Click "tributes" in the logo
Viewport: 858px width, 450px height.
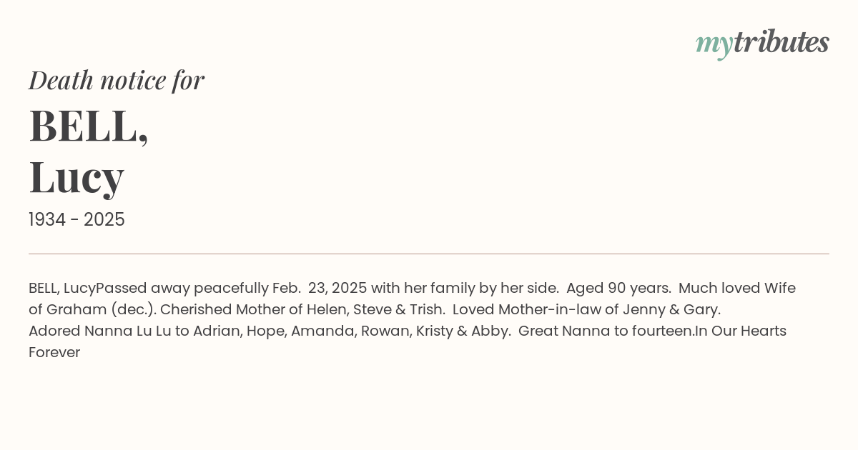[x=781, y=42]
